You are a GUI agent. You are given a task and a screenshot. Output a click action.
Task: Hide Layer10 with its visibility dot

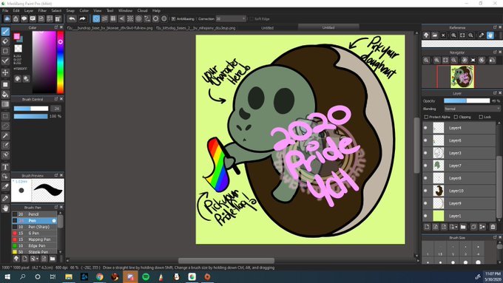425,191
